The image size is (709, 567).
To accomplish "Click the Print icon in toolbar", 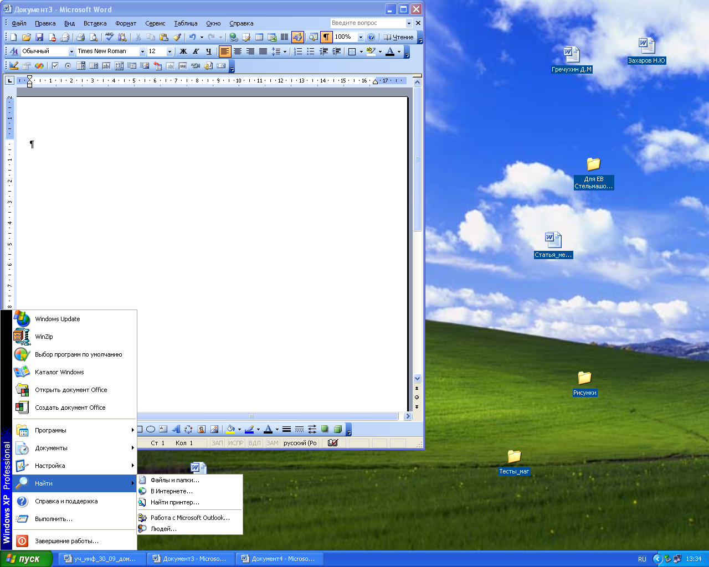I will pyautogui.click(x=80, y=37).
